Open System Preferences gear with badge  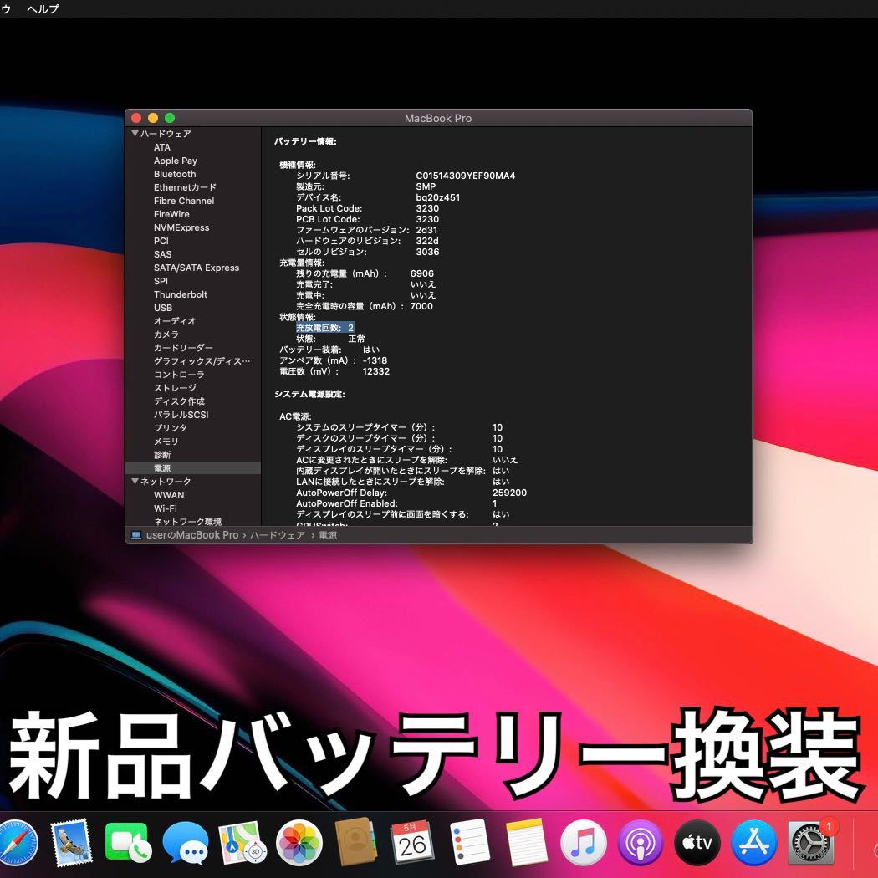click(x=811, y=843)
